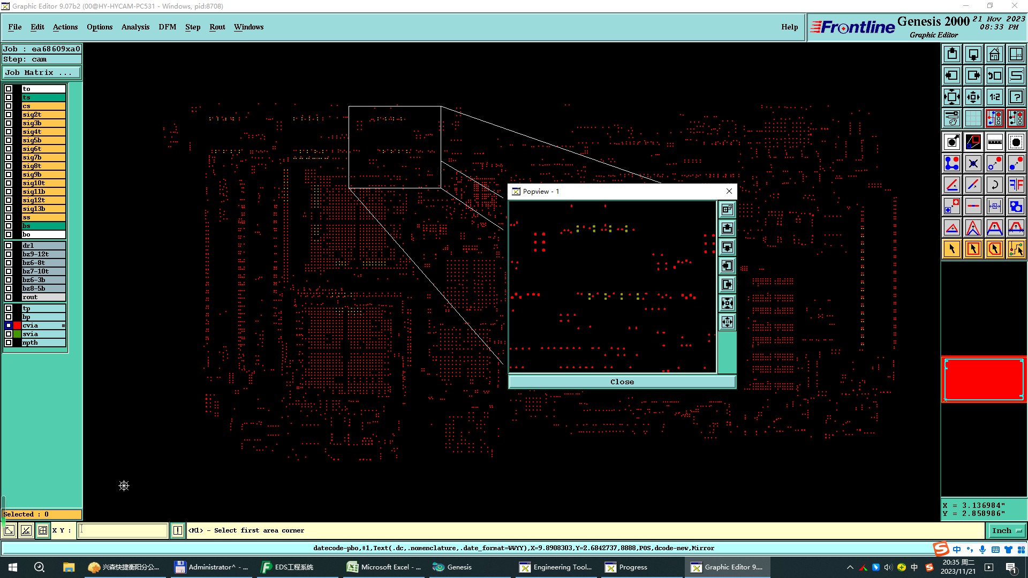
Task: Select the rectangle area selection arrow tool
Action: (x=973, y=249)
